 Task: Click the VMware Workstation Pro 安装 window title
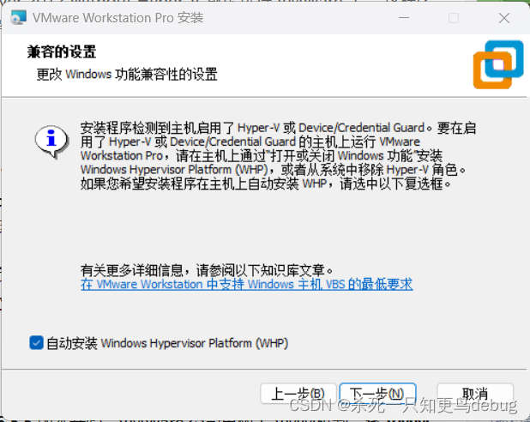[x=118, y=18]
